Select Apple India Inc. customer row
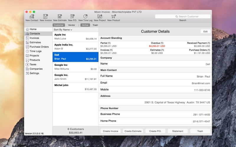Screen dimensions: 236x147 [x=76, y=47]
